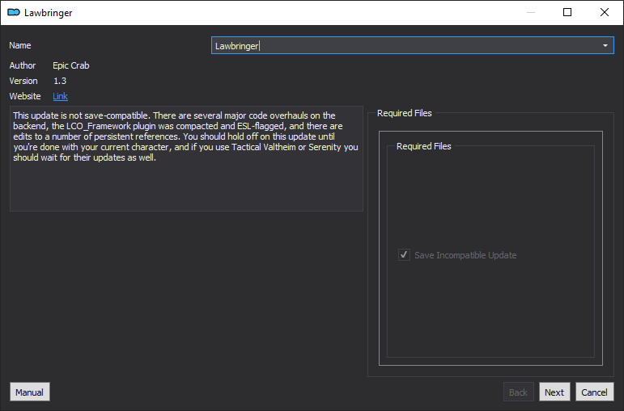This screenshot has height=411, width=624.
Task: Click the save-compatibility description text box
Action: (186, 158)
